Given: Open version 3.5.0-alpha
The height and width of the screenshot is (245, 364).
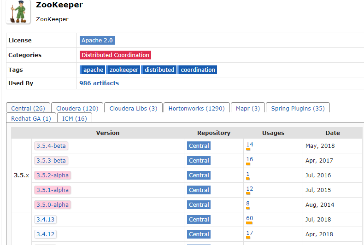Looking at the screenshot, I should (53, 204).
